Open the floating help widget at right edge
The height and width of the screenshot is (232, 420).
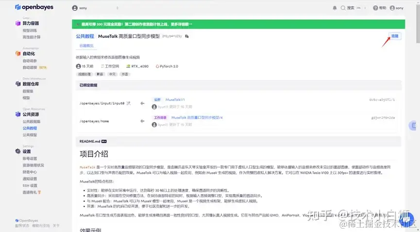coord(413,125)
